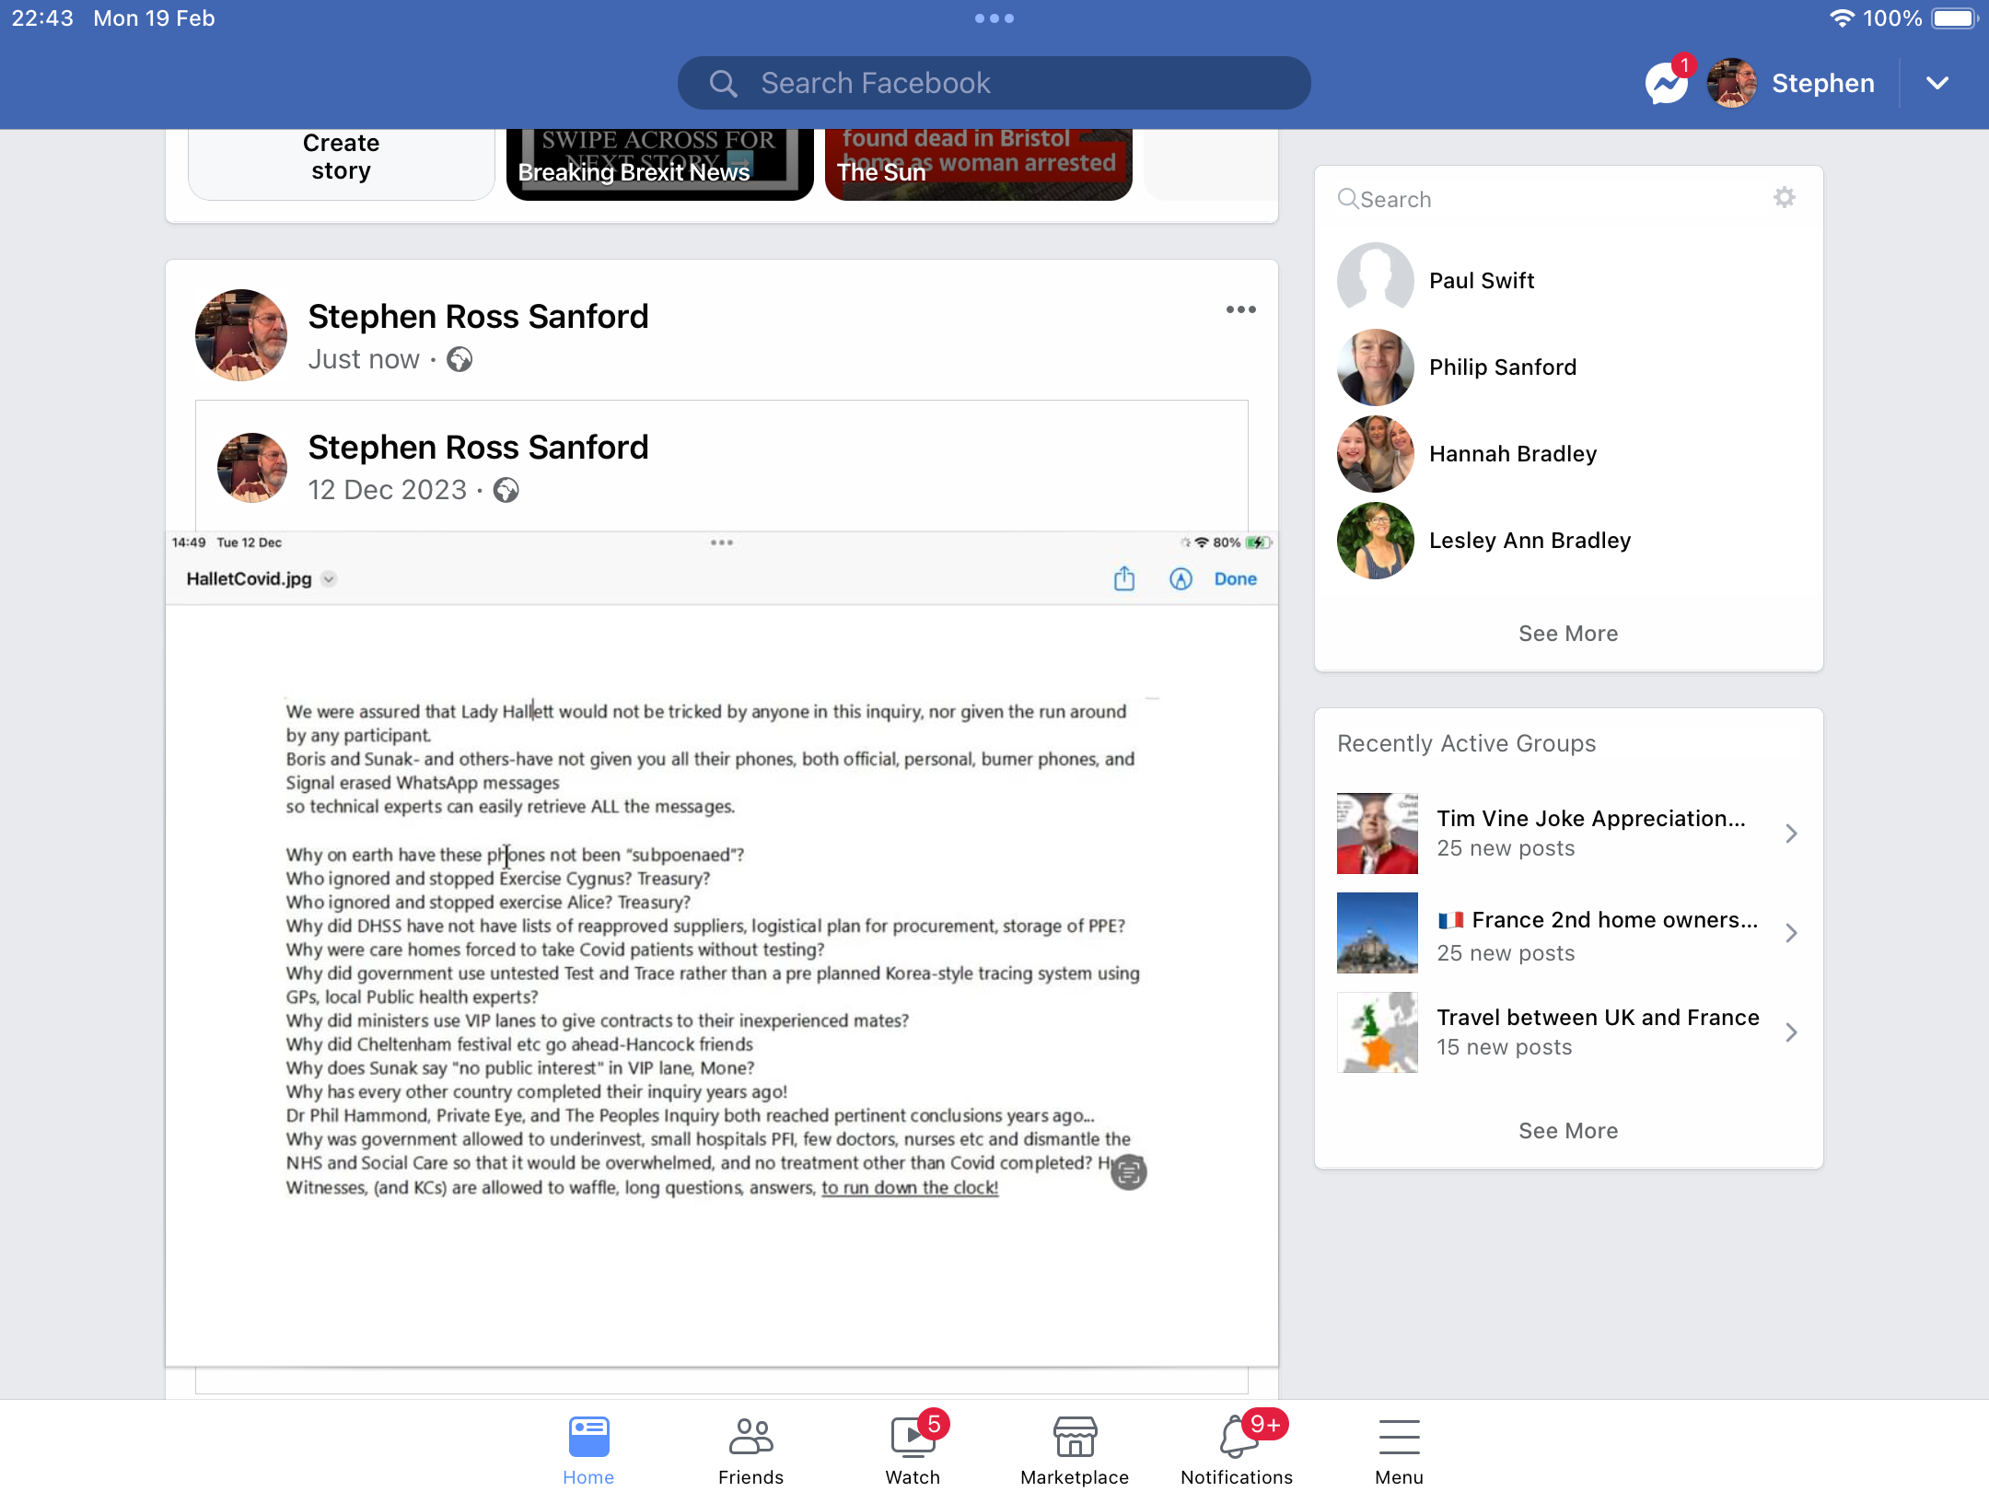Screen dimensions: 1989x1492
Task: Click France 2nd home owners group thumbnail
Action: click(x=1378, y=933)
